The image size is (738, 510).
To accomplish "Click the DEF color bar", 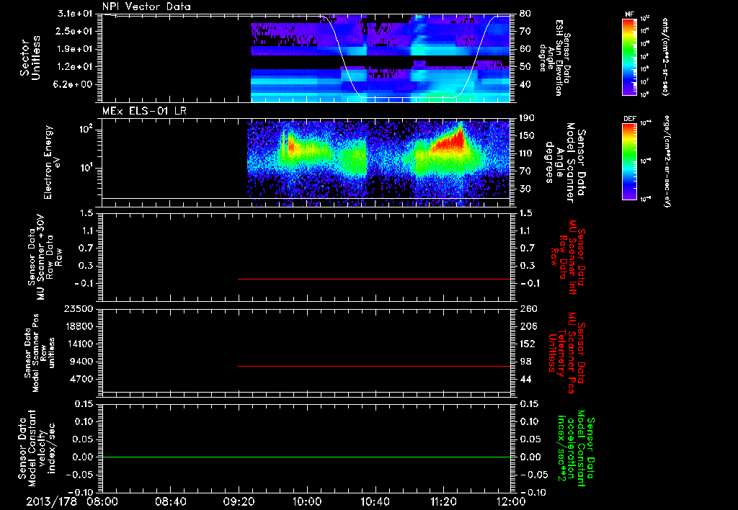I will pos(630,161).
